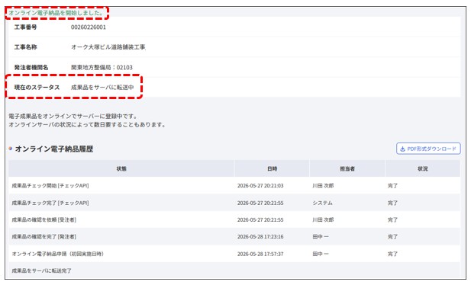Click the green オンライン電子納品を開始しました message
The image size is (471, 285).
tap(56, 13)
